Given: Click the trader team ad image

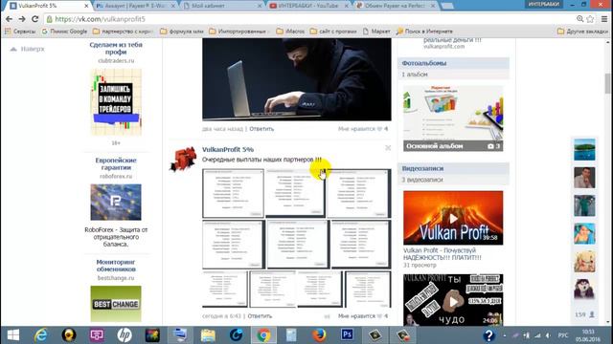Looking at the screenshot, I should [x=116, y=102].
